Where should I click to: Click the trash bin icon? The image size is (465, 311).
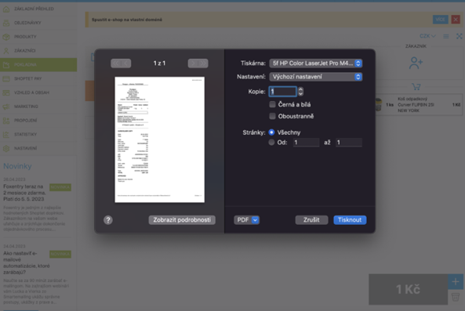(x=456, y=297)
